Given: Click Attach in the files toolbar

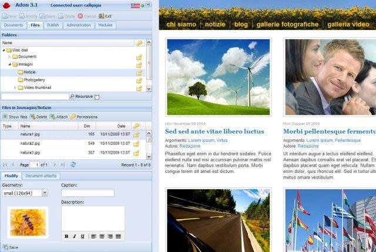Looking at the screenshot, I should 59,117.
